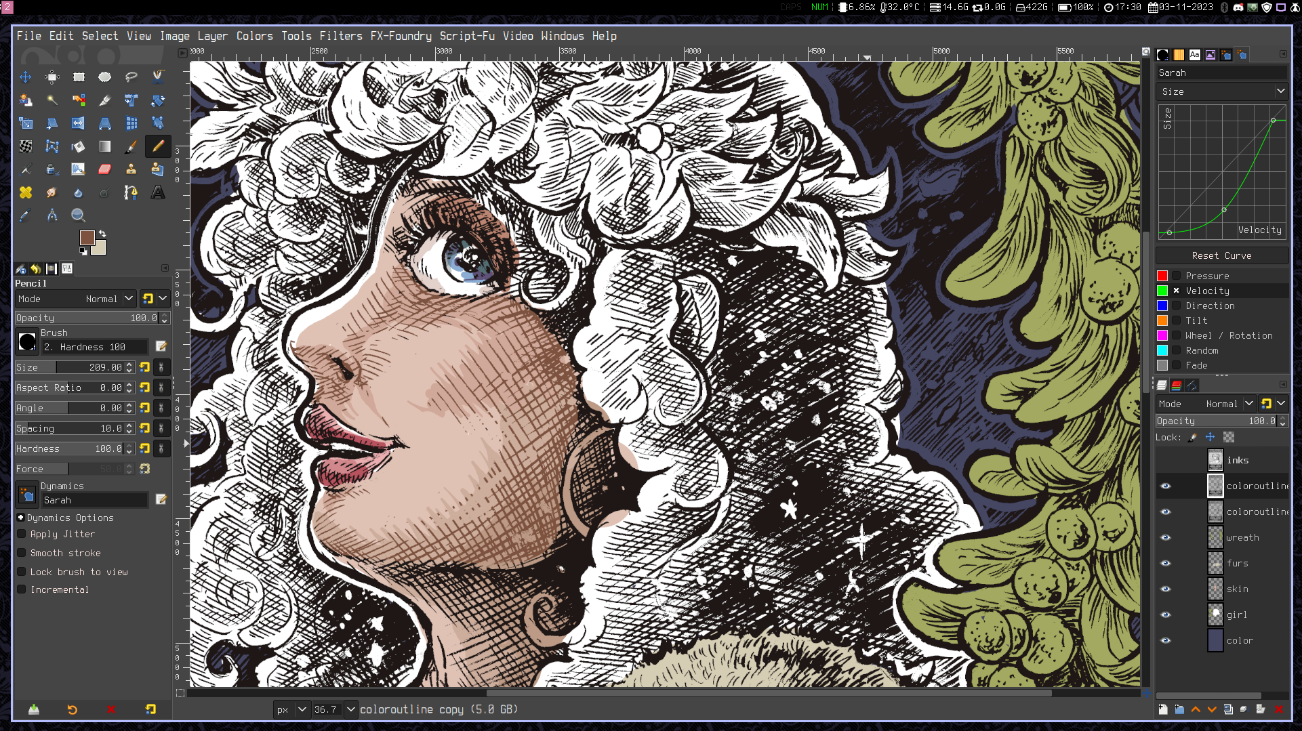Activate the Zoom magnifier tool

click(x=78, y=215)
